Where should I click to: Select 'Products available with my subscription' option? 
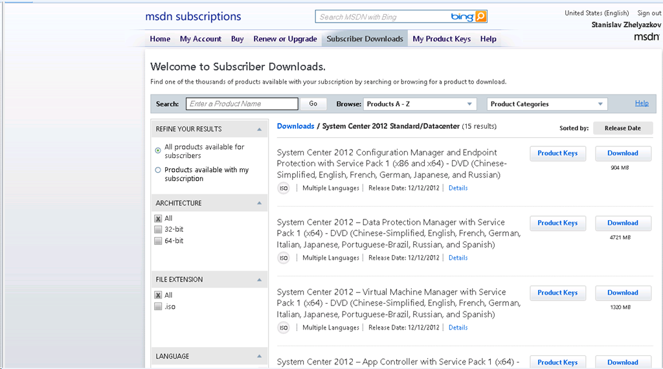tap(158, 170)
